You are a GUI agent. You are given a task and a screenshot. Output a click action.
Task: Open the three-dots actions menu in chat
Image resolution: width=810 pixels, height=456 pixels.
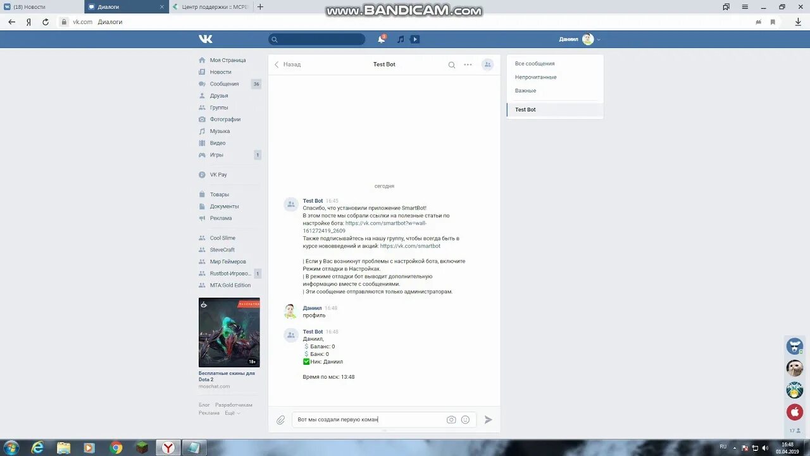(x=468, y=65)
